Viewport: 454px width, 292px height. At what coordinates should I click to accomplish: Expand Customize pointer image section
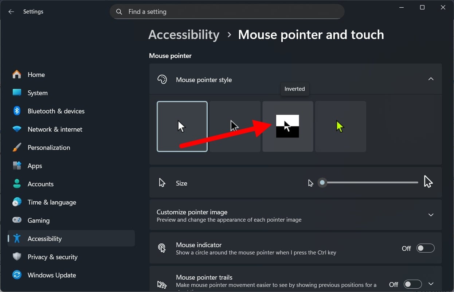click(431, 215)
